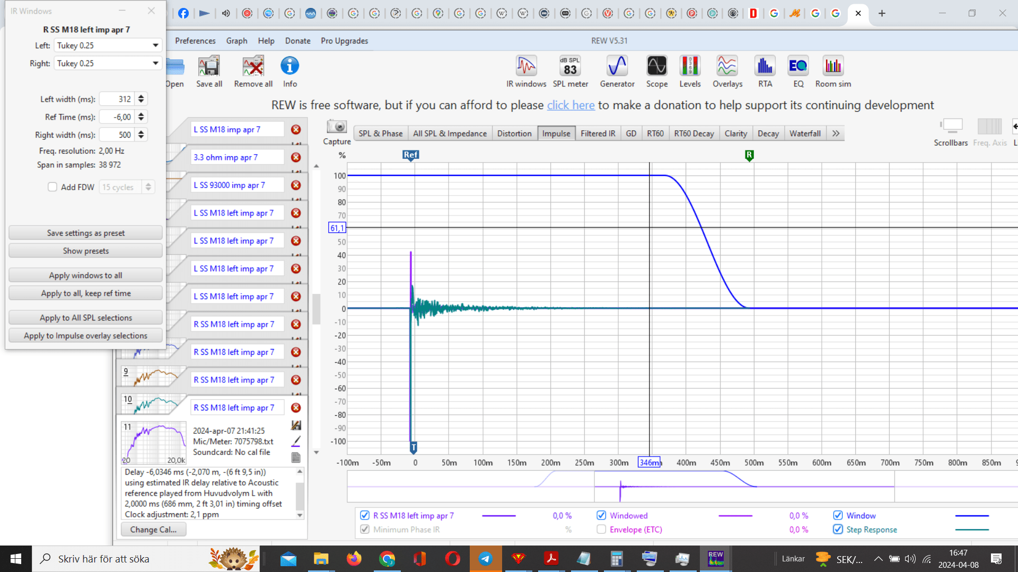The width and height of the screenshot is (1018, 572).
Task: Open Chrome from the taskbar
Action: coord(387,559)
